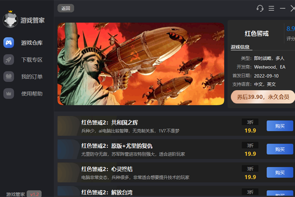The height and width of the screenshot is (197, 295).
Task: Select the my orders icon
Action: click(x=9, y=76)
